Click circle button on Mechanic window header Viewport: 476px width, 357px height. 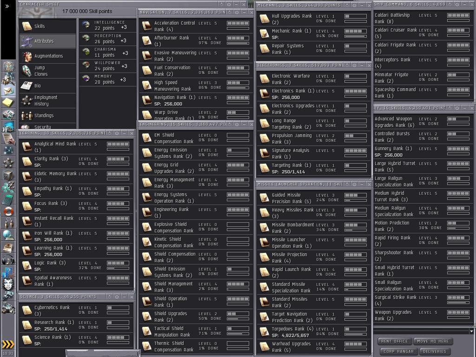point(354,5)
